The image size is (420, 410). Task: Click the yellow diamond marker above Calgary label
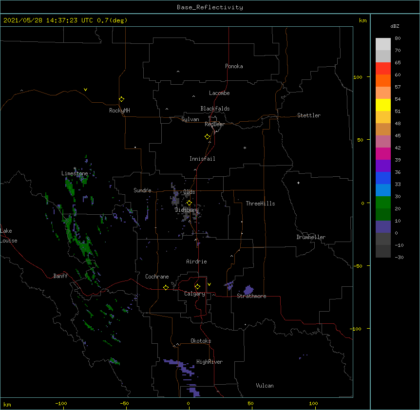click(197, 287)
